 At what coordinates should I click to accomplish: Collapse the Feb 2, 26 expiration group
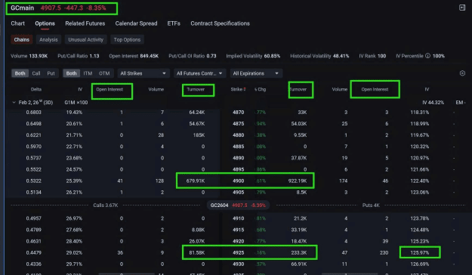[x=14, y=103]
